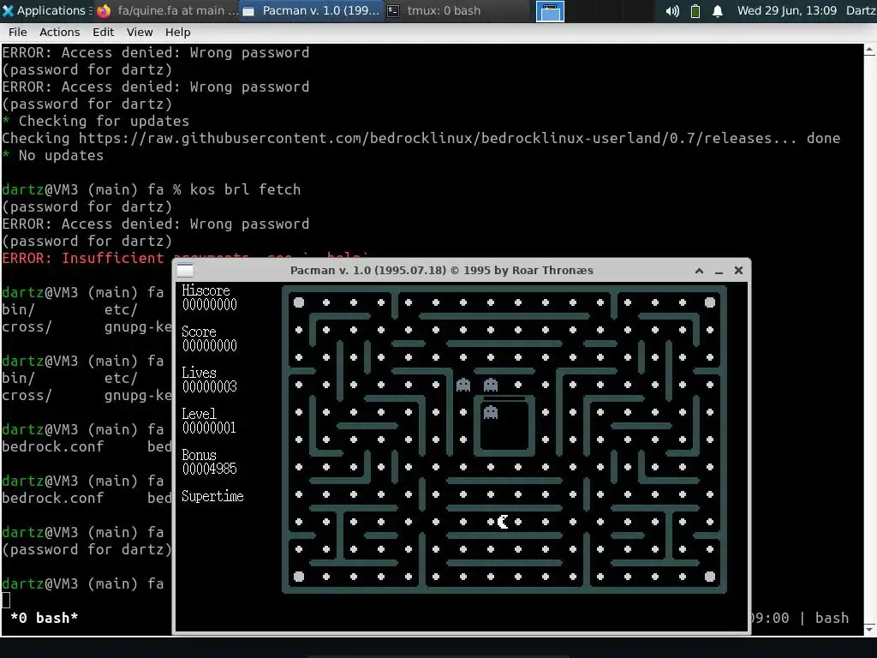Shade the Pacman window with the up-arrow button

(x=699, y=270)
